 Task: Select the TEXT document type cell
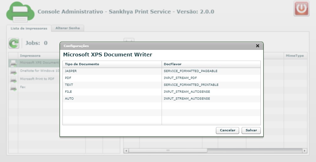(x=112, y=85)
